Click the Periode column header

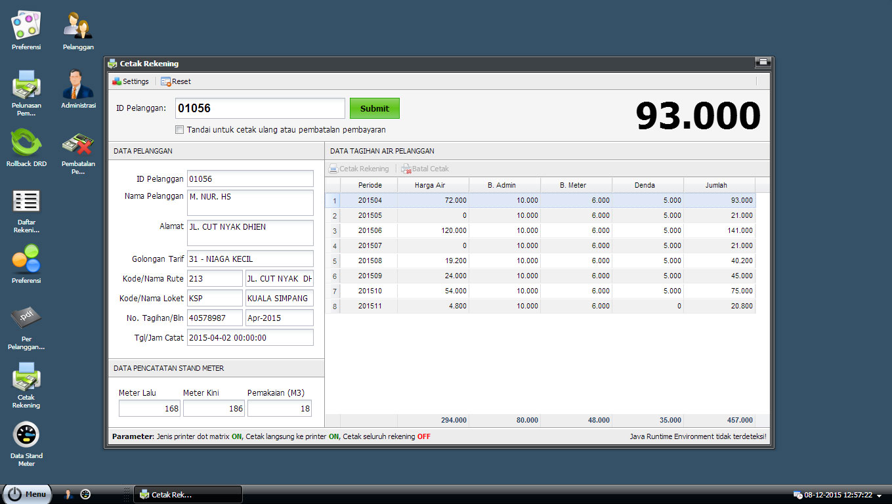(370, 185)
